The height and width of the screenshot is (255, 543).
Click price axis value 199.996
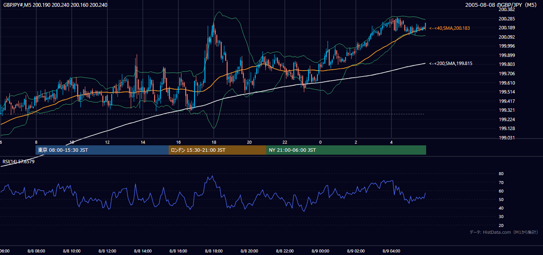tap(506, 46)
